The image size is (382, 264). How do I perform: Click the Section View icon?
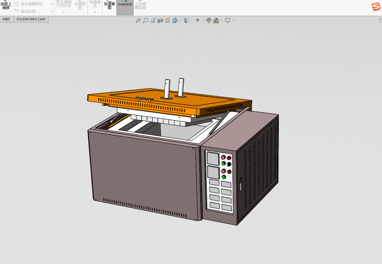point(160,20)
